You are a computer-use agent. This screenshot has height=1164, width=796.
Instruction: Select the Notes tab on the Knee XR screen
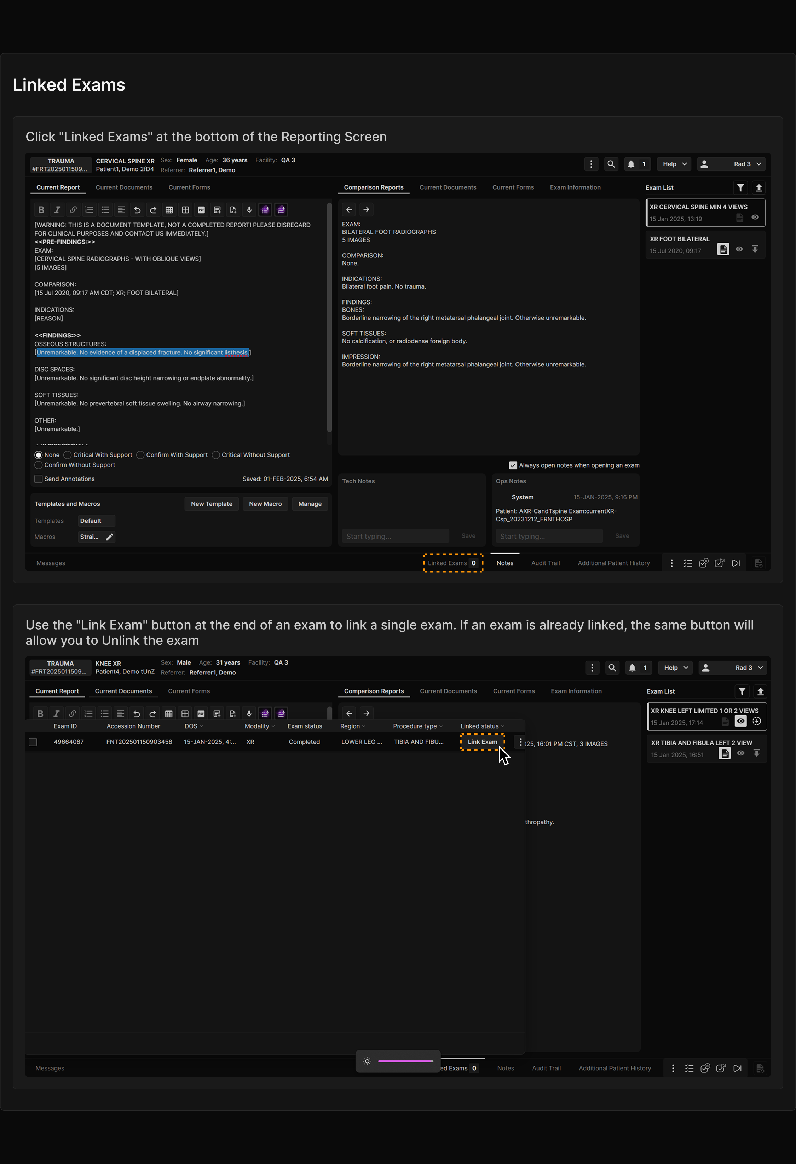(x=506, y=1069)
